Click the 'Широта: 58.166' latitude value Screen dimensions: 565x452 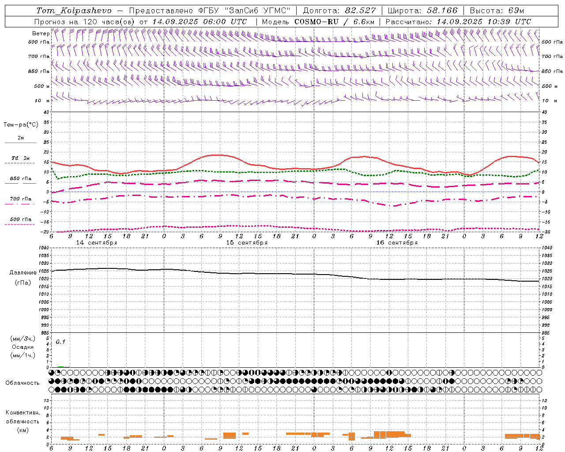pos(423,11)
